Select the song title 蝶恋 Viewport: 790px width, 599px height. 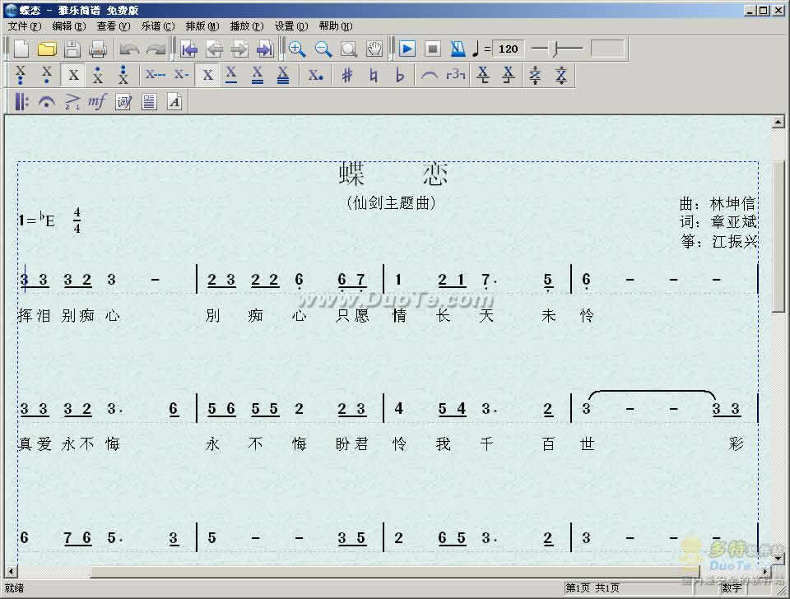pos(393,174)
